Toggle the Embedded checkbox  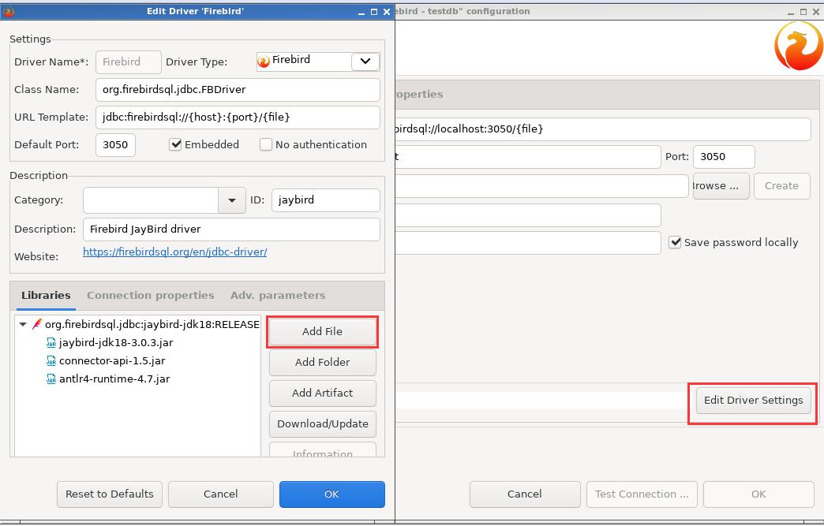coord(175,144)
